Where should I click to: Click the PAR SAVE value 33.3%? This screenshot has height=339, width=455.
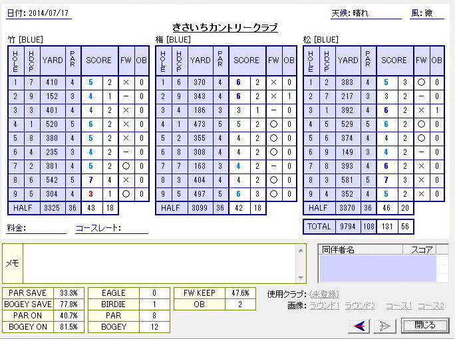pyautogui.click(x=69, y=293)
